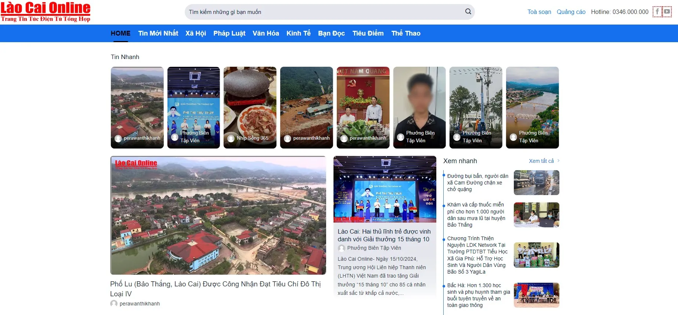Select the Tin Mới Nhất menu item

click(158, 33)
